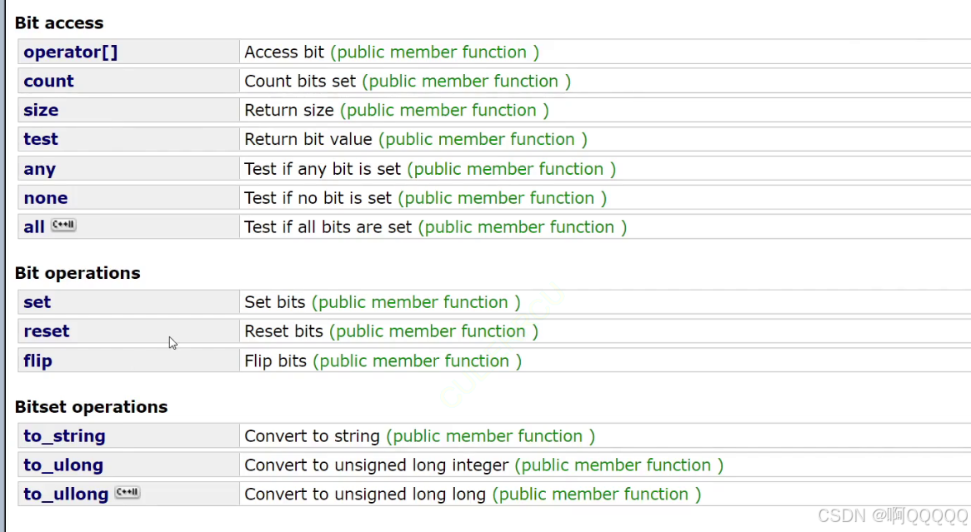Open the set function link
The width and height of the screenshot is (971, 532).
[x=38, y=302]
